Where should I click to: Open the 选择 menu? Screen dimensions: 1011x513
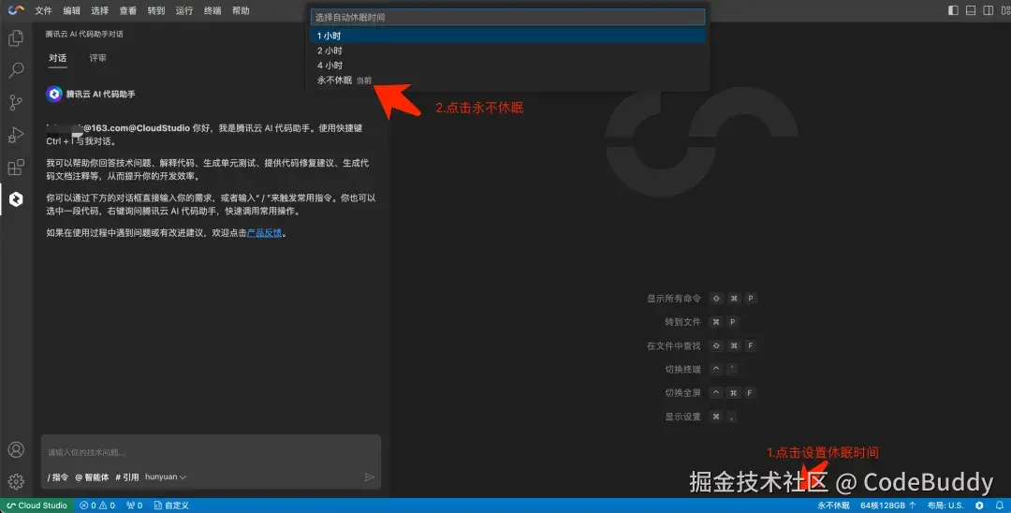pyautogui.click(x=100, y=10)
